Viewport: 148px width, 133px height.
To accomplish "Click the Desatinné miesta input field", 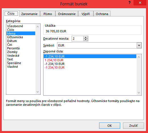I will pos(78,39).
